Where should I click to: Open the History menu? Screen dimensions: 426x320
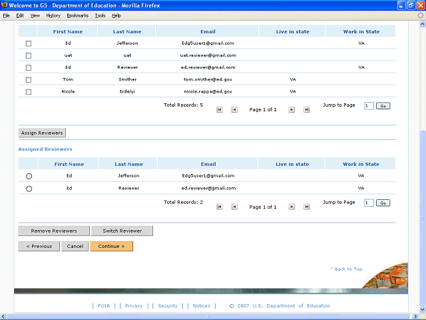(x=53, y=15)
